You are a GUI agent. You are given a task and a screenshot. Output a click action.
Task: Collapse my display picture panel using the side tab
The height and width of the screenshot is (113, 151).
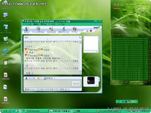point(99,80)
